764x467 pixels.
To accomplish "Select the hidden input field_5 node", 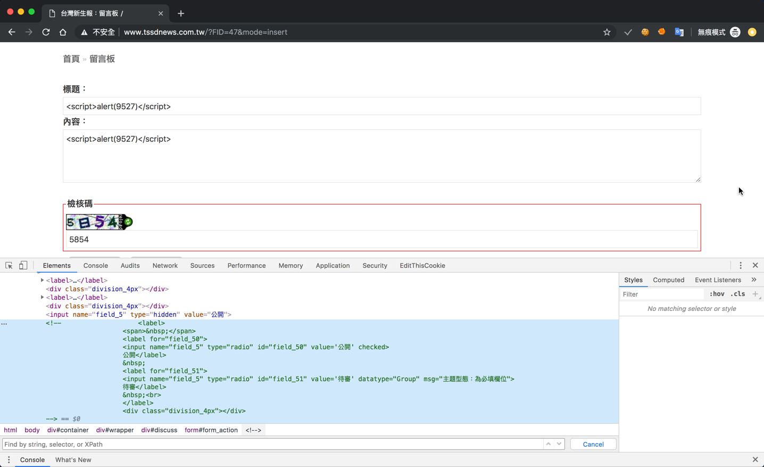I will (x=138, y=315).
